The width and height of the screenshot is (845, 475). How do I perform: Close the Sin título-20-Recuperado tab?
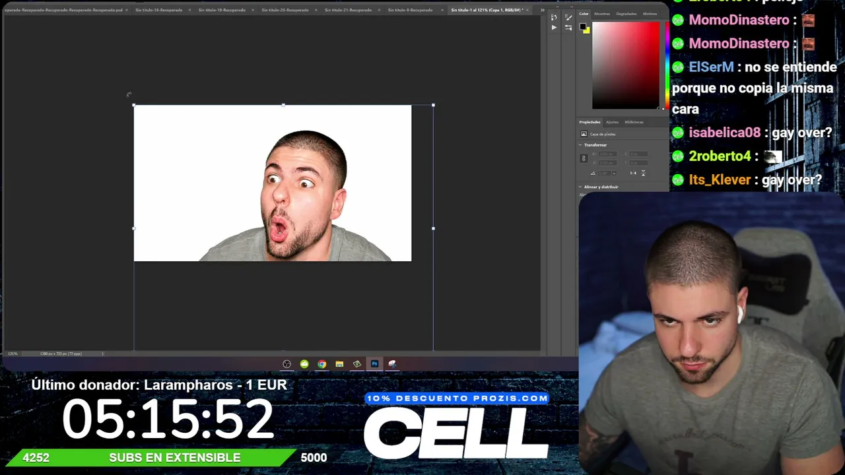click(316, 10)
